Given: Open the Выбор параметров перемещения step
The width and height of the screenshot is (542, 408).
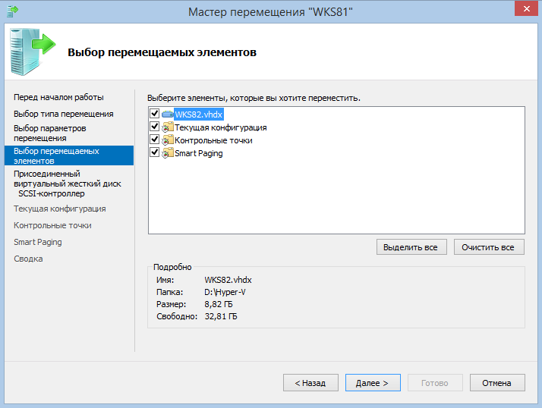Looking at the screenshot, I should (x=50, y=133).
